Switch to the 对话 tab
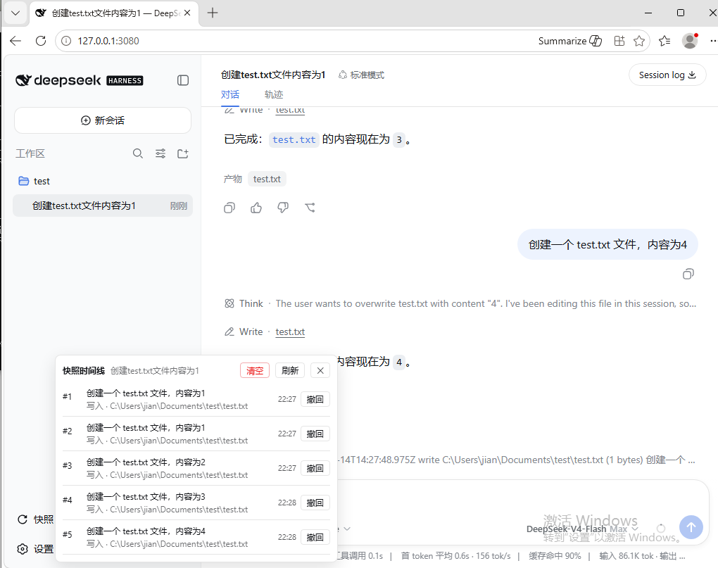 tap(230, 95)
